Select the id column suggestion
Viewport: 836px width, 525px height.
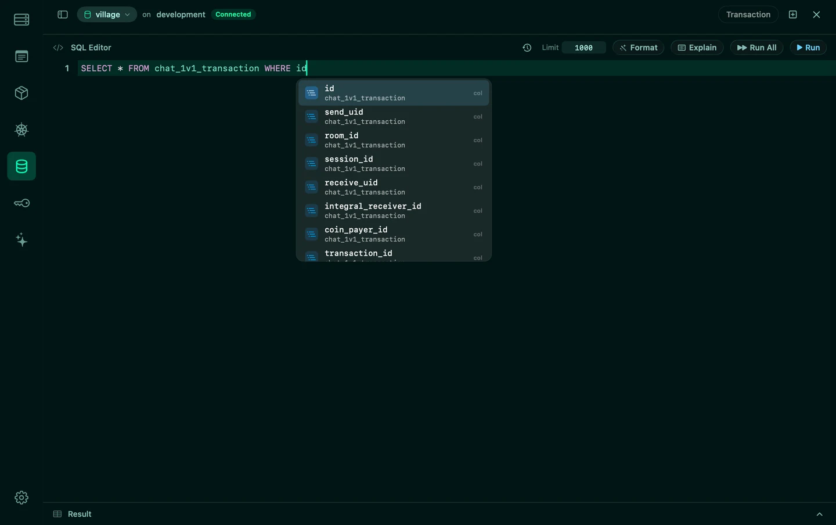tap(394, 93)
